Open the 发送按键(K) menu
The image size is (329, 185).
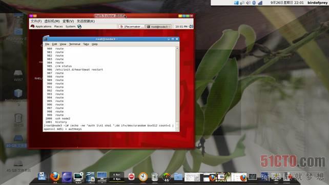pyautogui.click(x=86, y=21)
